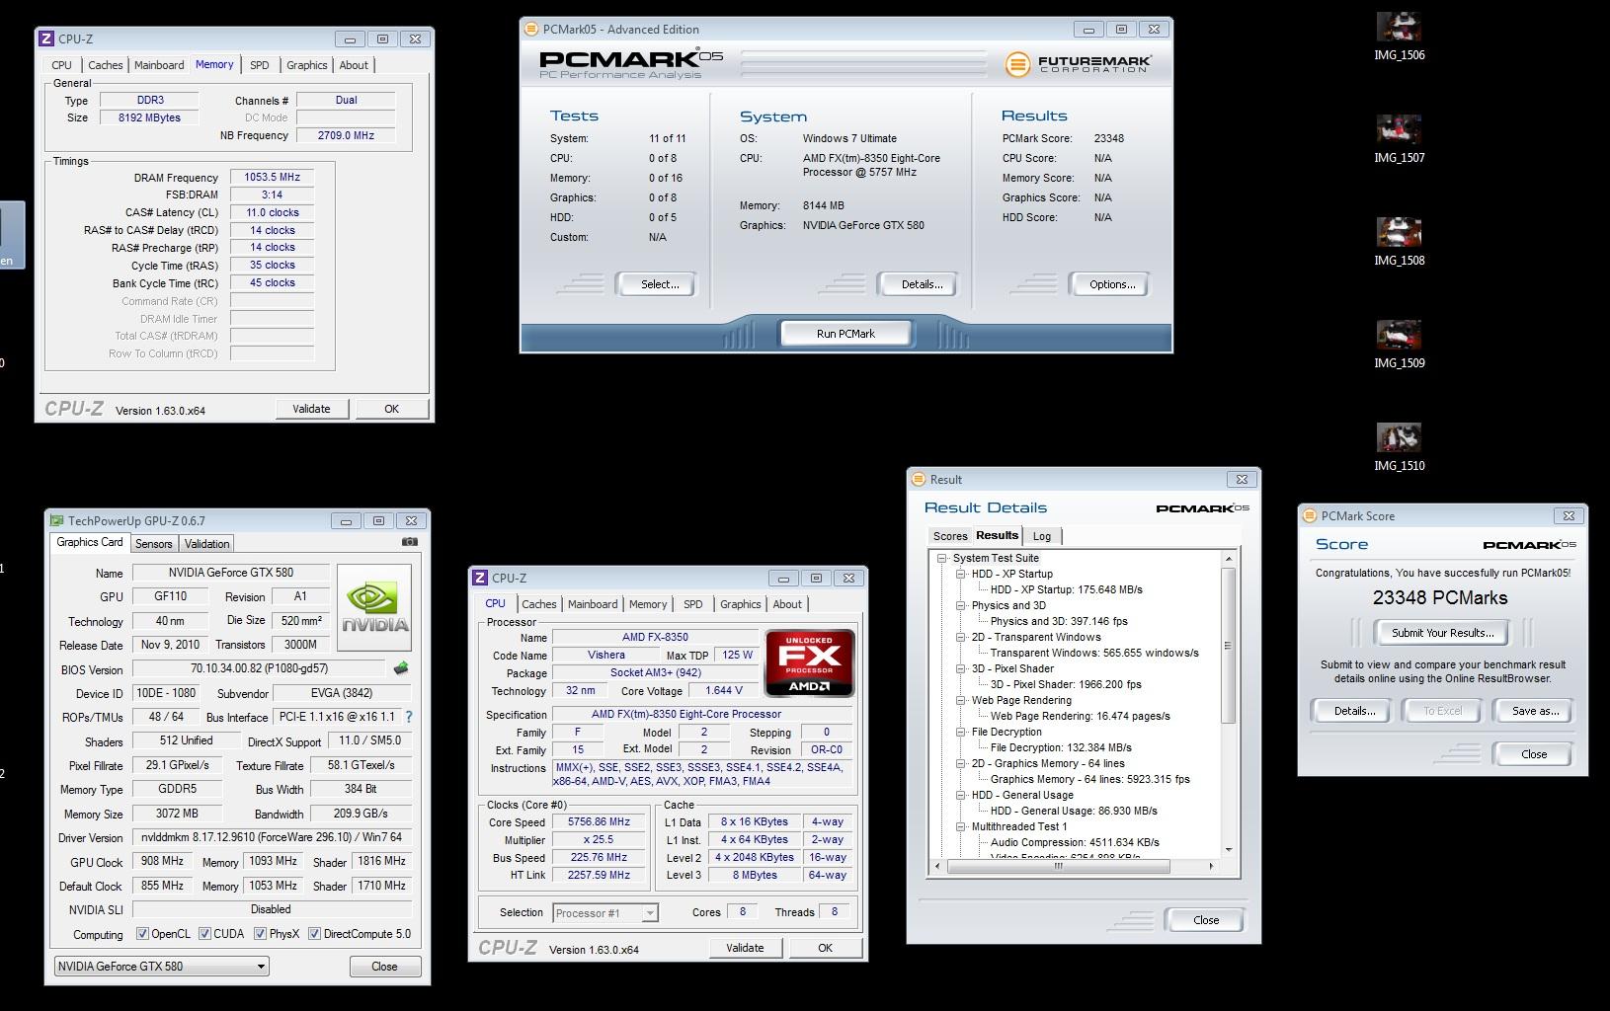Switch to SPD tab in CPU-Z Memory window

[259, 65]
